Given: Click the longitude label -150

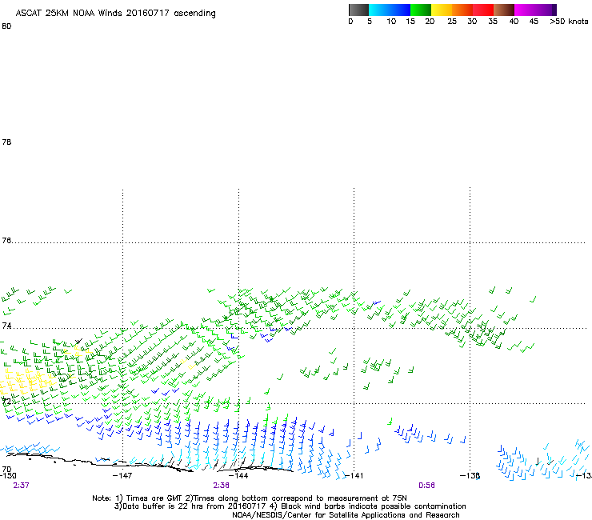Looking at the screenshot, I should coord(8,476).
